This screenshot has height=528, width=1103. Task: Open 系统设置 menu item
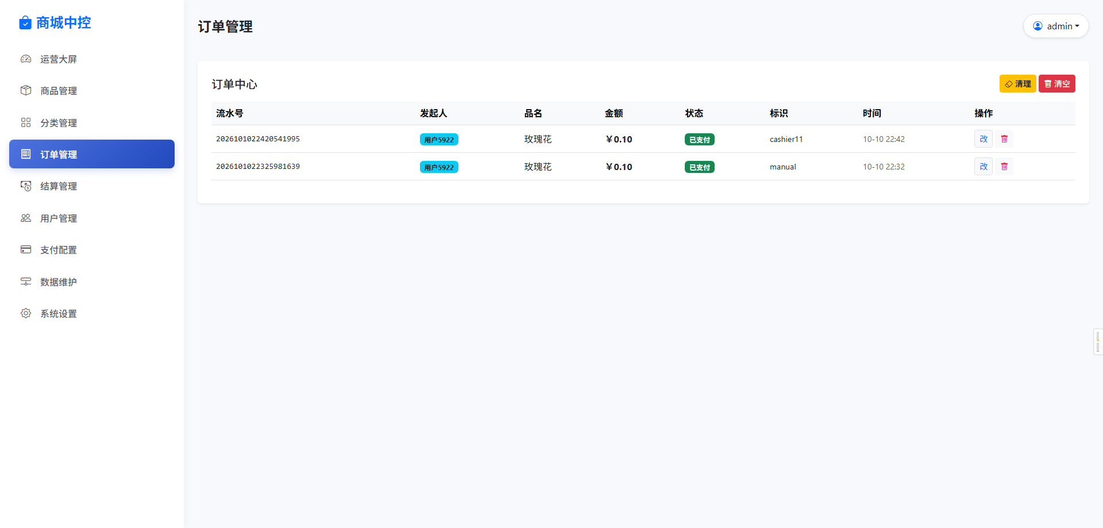click(92, 313)
